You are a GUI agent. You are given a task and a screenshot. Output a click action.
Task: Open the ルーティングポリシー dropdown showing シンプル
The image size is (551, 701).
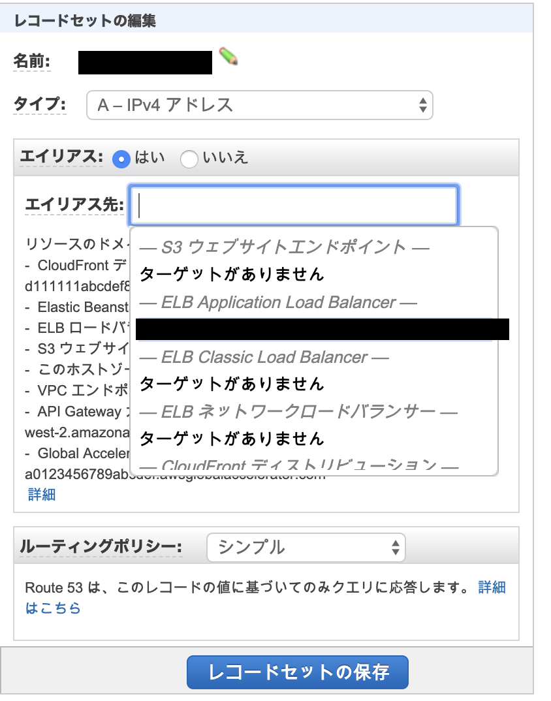pyautogui.click(x=306, y=548)
